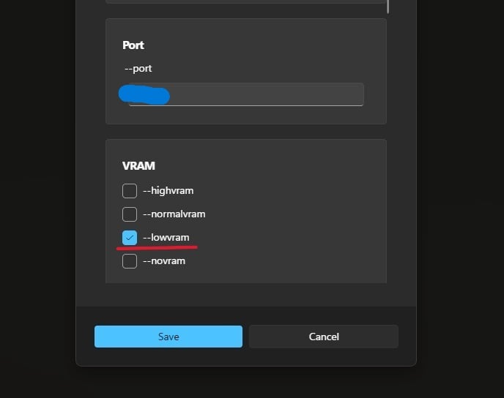Screen dimensions: 504x398
Task: Click the --novram option label text
Action: click(164, 261)
